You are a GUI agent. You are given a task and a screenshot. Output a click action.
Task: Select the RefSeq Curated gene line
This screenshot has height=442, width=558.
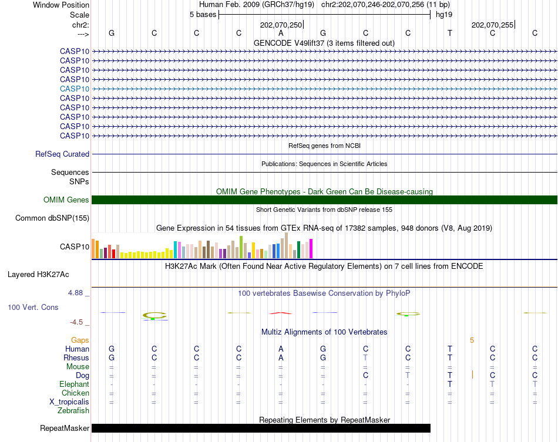[x=324, y=154]
